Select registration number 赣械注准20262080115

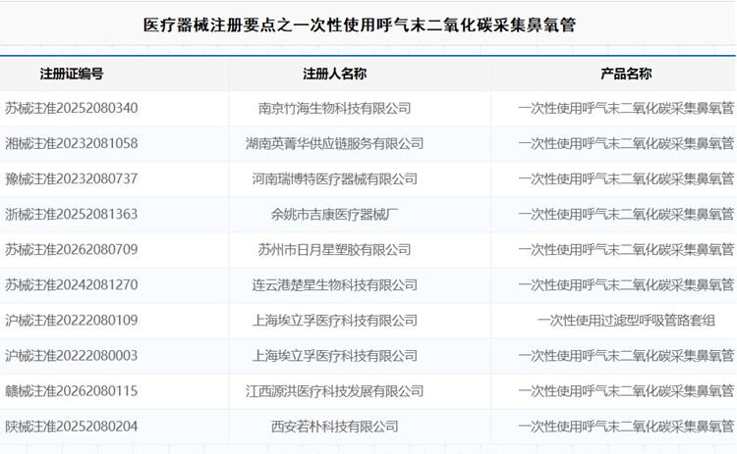(72, 390)
